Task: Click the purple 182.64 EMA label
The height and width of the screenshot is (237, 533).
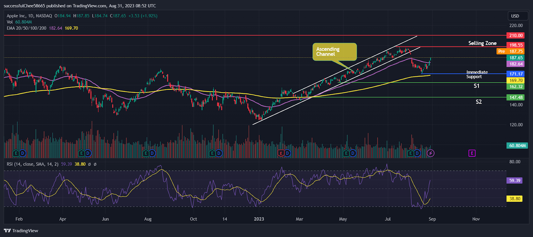Action: click(516, 64)
